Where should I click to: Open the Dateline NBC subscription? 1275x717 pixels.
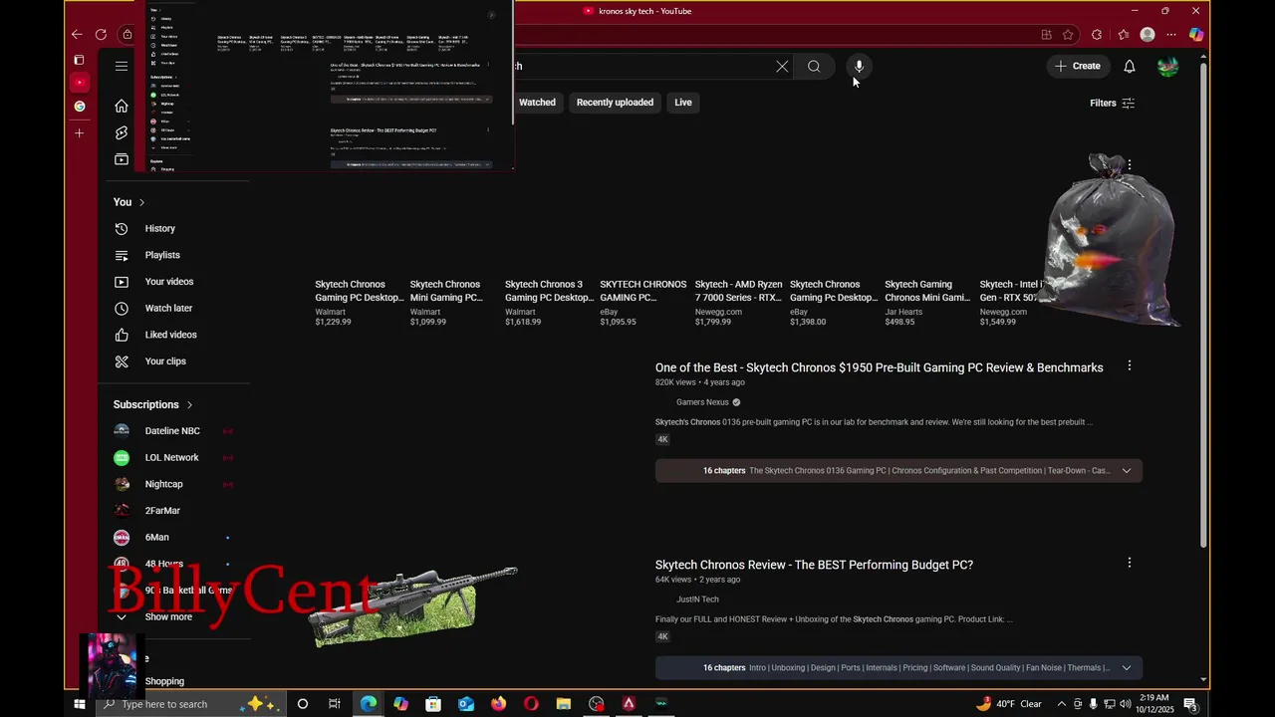point(174,431)
